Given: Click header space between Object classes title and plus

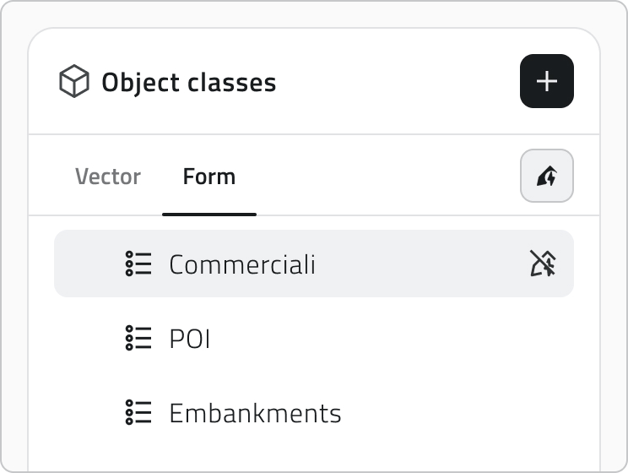Looking at the screenshot, I should coord(397,81).
